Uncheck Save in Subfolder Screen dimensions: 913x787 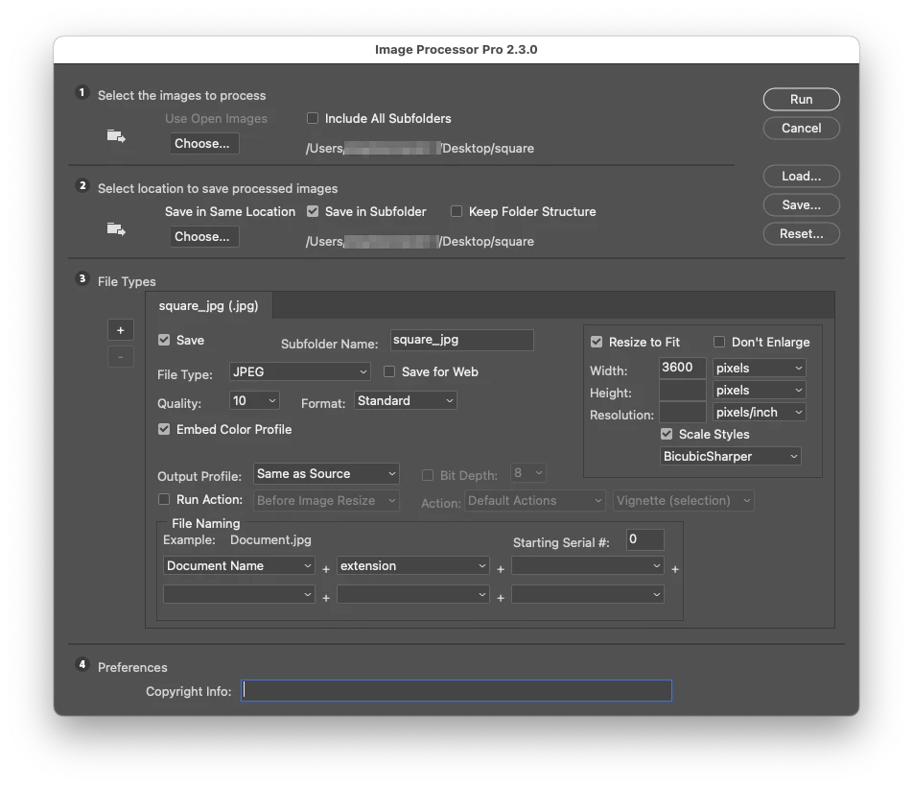[x=313, y=211]
